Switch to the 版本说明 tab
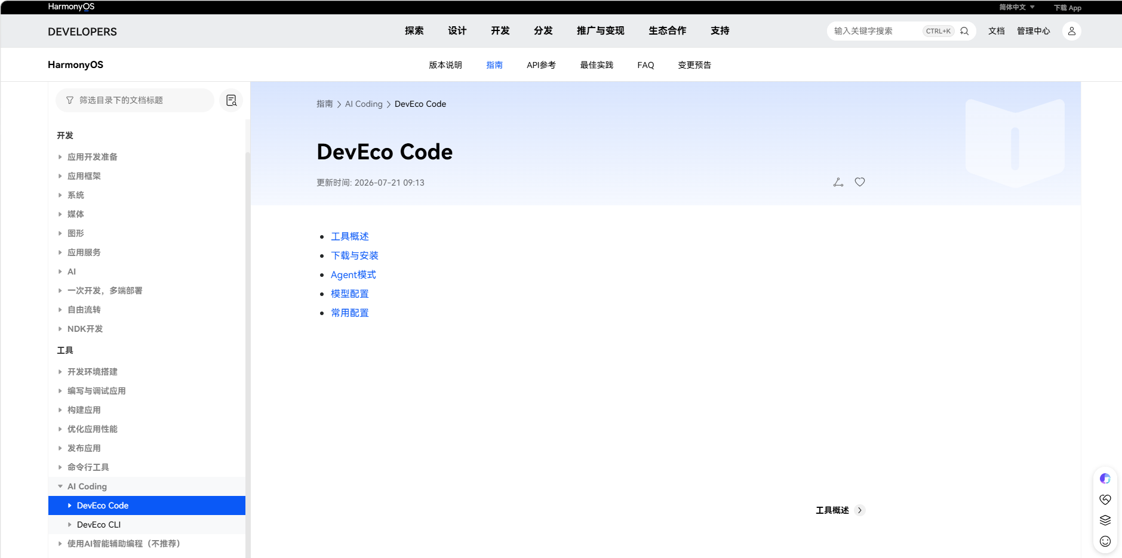1122x558 pixels. point(445,65)
